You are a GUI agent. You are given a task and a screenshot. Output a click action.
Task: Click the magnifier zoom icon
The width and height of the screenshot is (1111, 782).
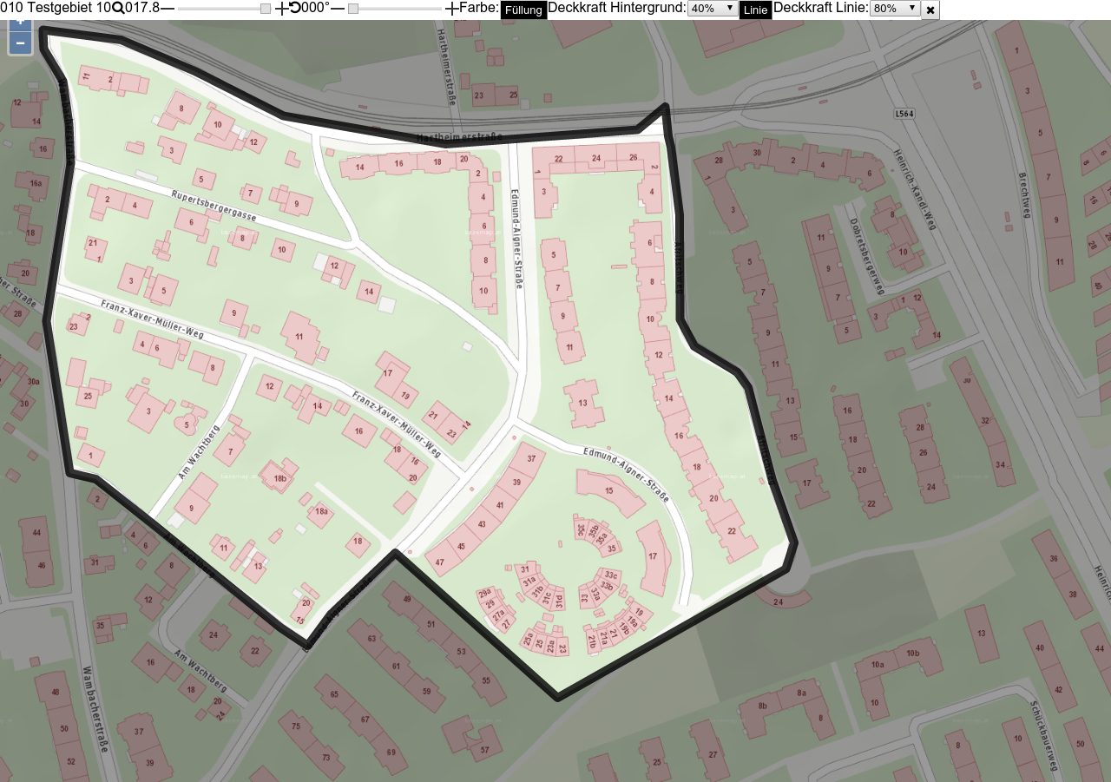[x=118, y=8]
